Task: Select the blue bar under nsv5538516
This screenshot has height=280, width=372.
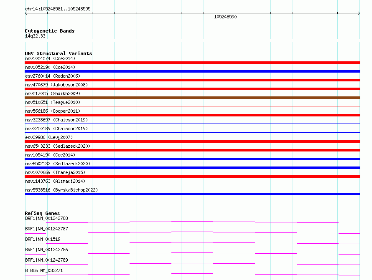Action: pos(192,194)
